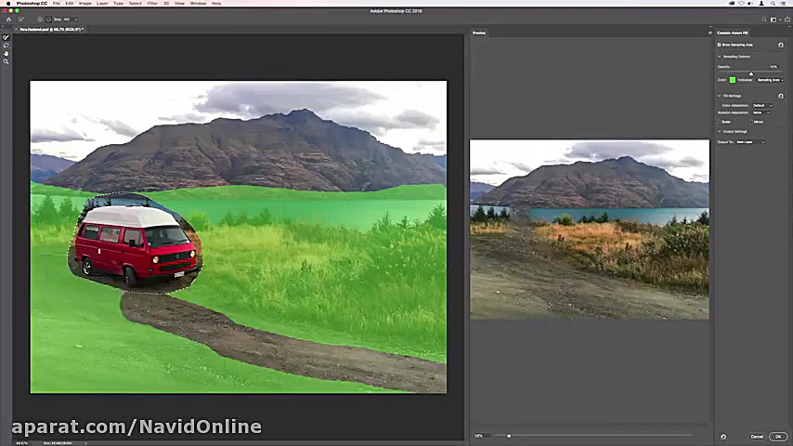The height and width of the screenshot is (446, 793).
Task: Open the Filter menu
Action: coord(152,3)
